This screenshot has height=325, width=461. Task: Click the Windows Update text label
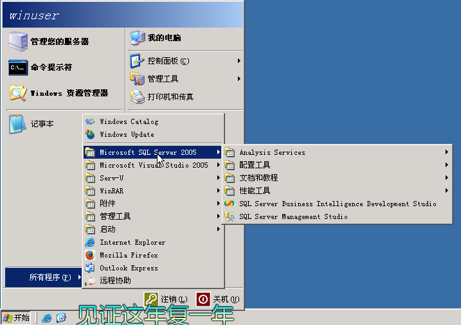[x=127, y=134]
